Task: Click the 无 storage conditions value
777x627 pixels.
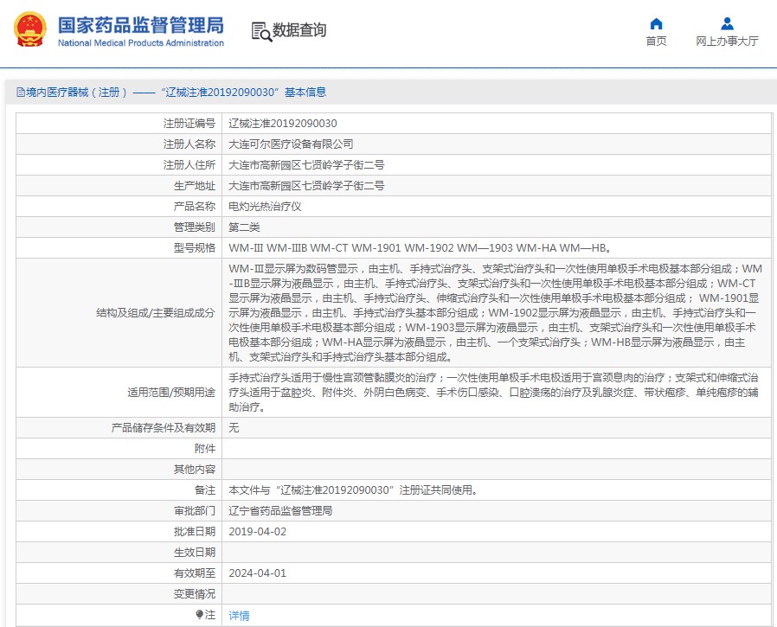Action: 234,428
